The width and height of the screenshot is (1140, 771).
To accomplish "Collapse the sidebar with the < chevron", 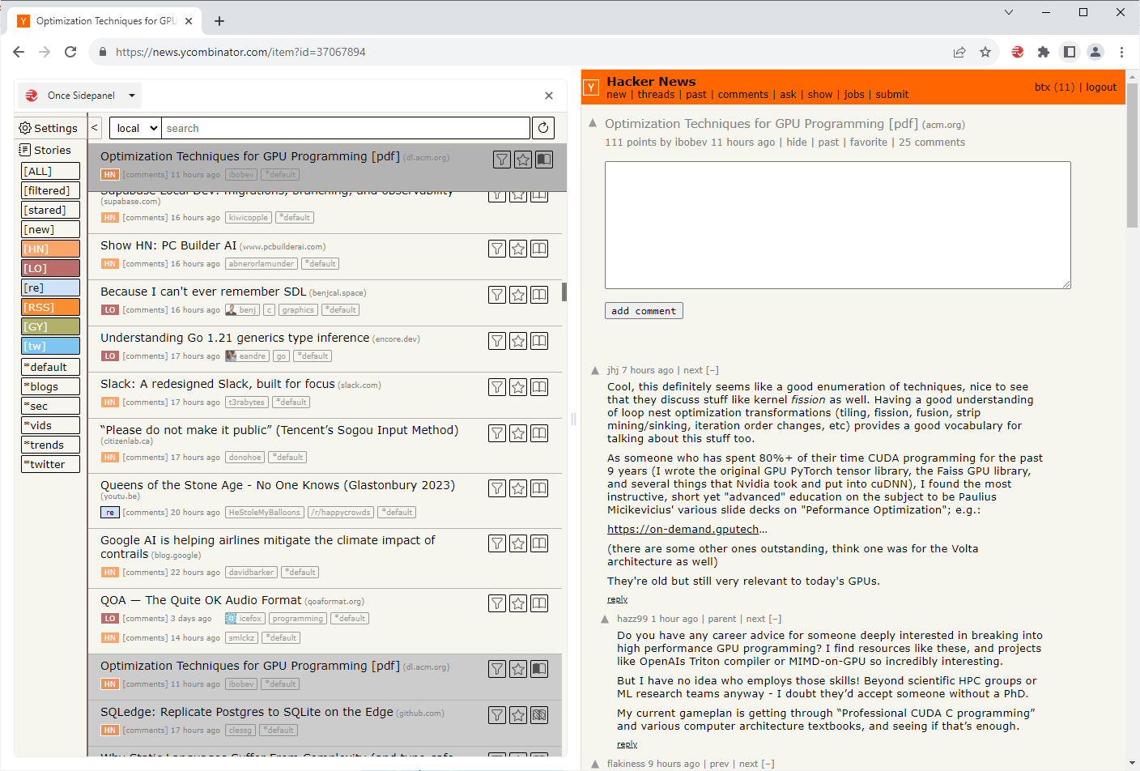I will point(94,127).
